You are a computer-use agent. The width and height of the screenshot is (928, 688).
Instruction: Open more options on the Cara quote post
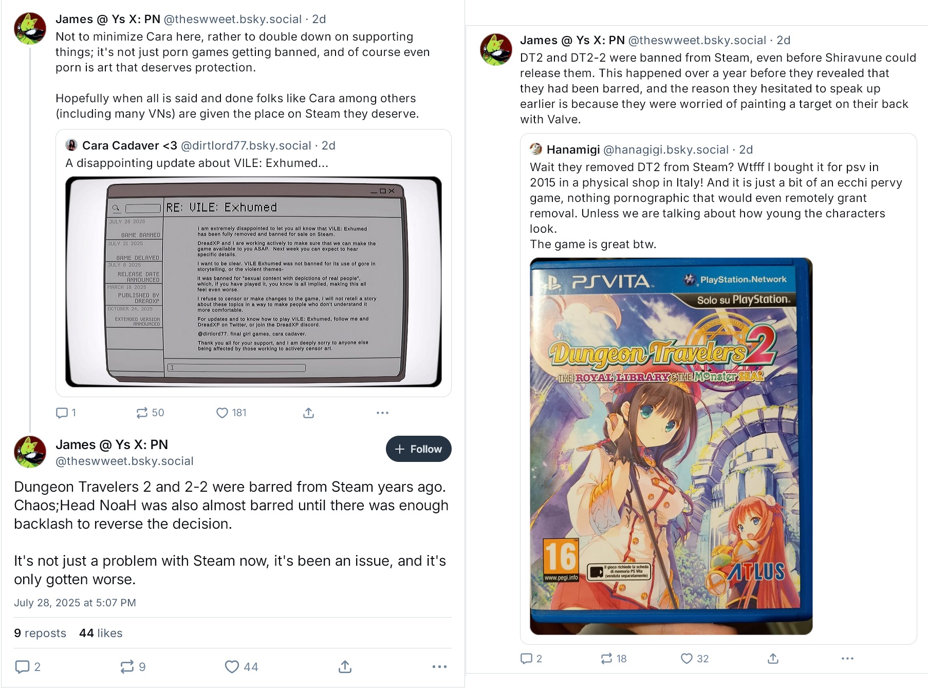(382, 413)
